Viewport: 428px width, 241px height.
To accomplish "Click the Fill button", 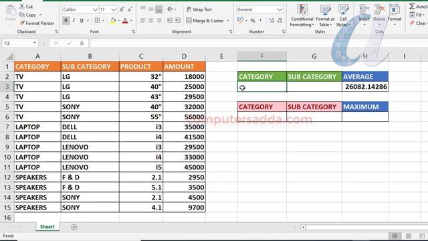I will [417, 15].
